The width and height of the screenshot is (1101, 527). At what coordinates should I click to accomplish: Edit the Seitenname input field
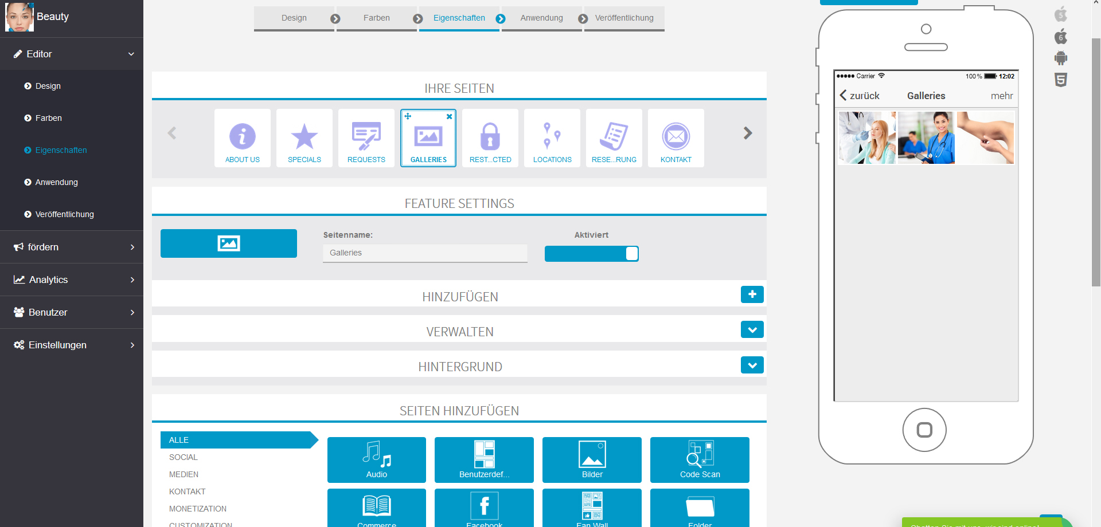tap(425, 253)
